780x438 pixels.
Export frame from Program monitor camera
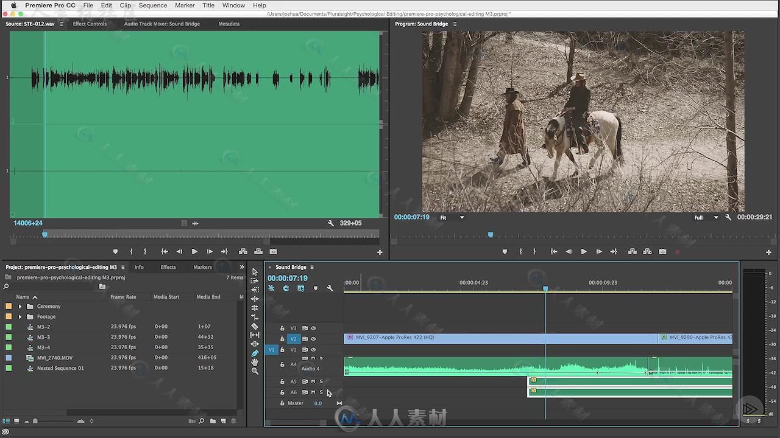pyautogui.click(x=662, y=252)
